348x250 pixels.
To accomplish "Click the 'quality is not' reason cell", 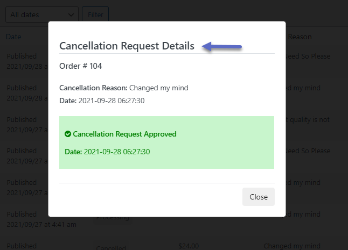I will (x=308, y=120).
